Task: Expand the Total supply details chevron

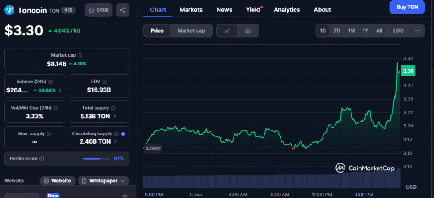Action: 114,117
